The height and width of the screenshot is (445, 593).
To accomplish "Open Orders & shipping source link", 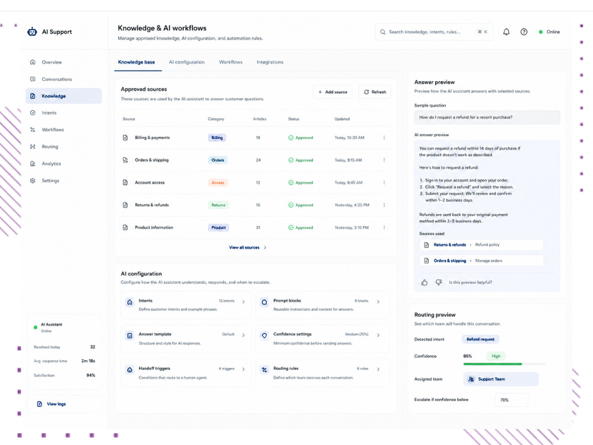I will point(449,260).
